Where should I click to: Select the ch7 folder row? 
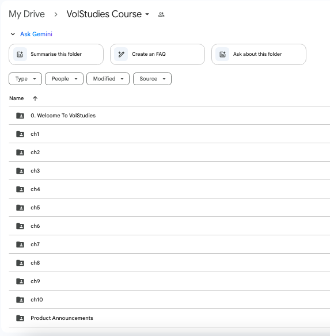[x=169, y=245]
